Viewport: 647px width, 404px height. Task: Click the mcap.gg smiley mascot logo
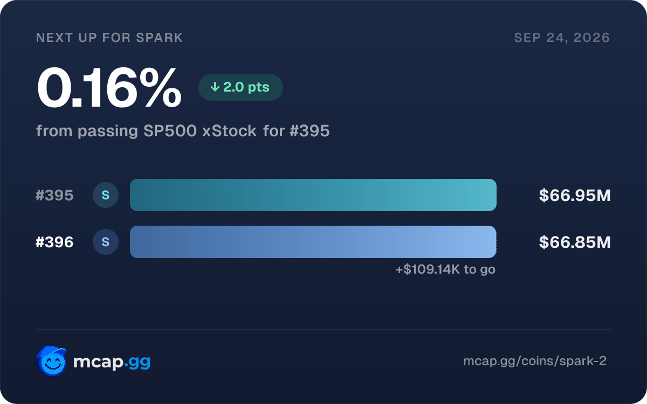(x=51, y=361)
